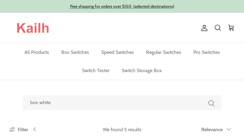This screenshot has height=137, width=244.
Task: Click the 'We found 5 results' text
Action: 122,129
